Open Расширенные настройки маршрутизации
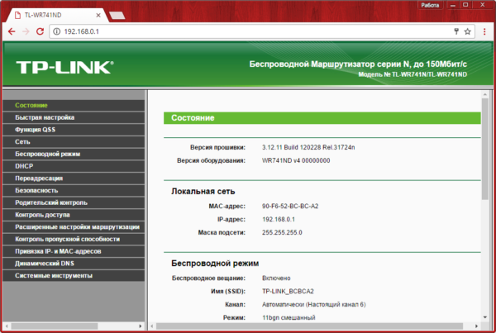The width and height of the screenshot is (496, 333). click(x=74, y=227)
